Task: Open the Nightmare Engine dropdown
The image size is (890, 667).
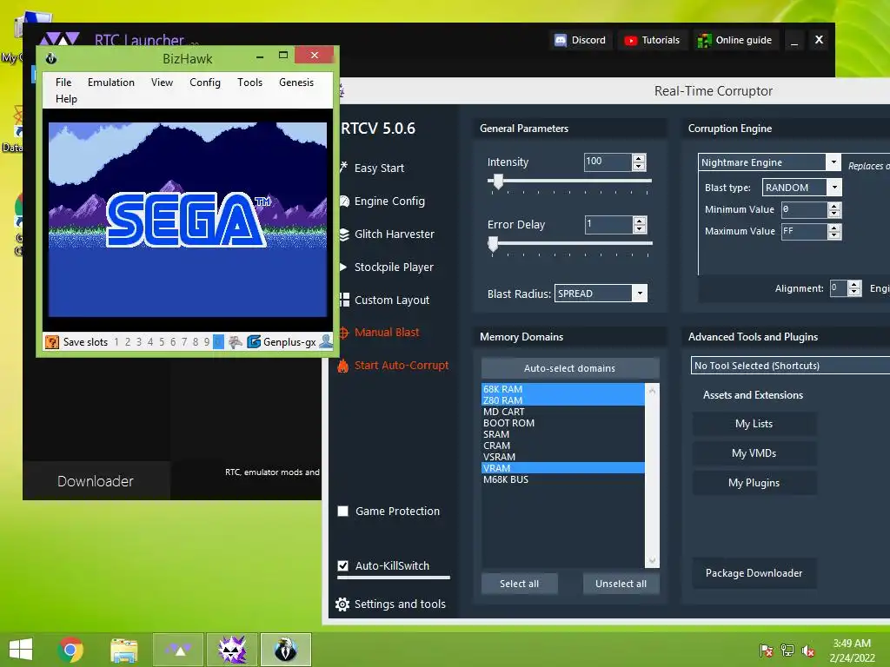Action: 833,162
